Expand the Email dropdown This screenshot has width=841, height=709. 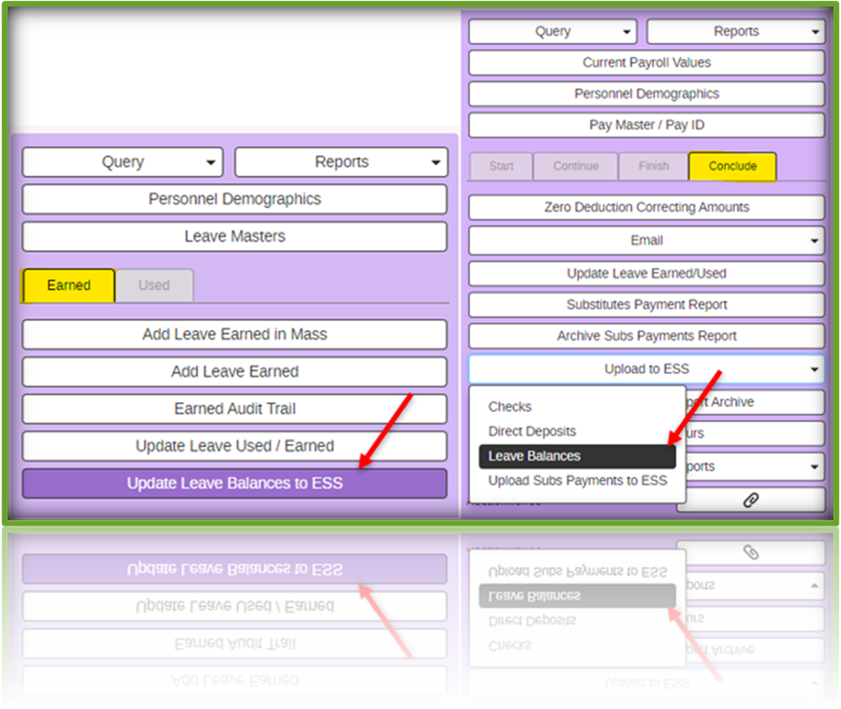pos(647,240)
